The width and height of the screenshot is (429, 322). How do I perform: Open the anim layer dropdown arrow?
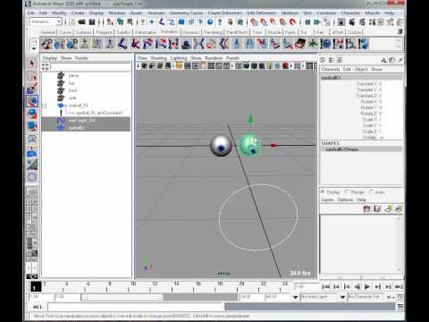click(295, 297)
